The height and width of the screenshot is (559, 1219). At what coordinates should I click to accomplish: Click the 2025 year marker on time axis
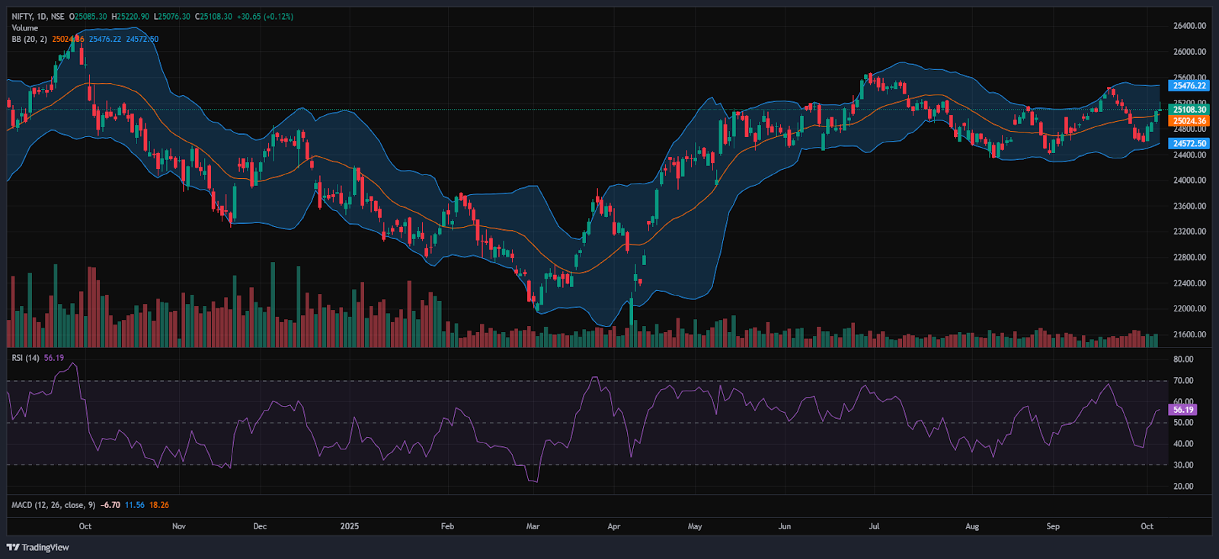pos(350,526)
